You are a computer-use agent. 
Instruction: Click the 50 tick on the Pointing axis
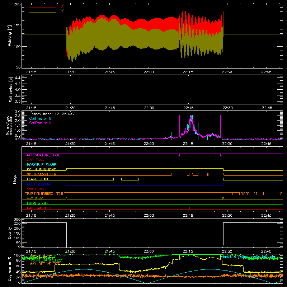18,67
